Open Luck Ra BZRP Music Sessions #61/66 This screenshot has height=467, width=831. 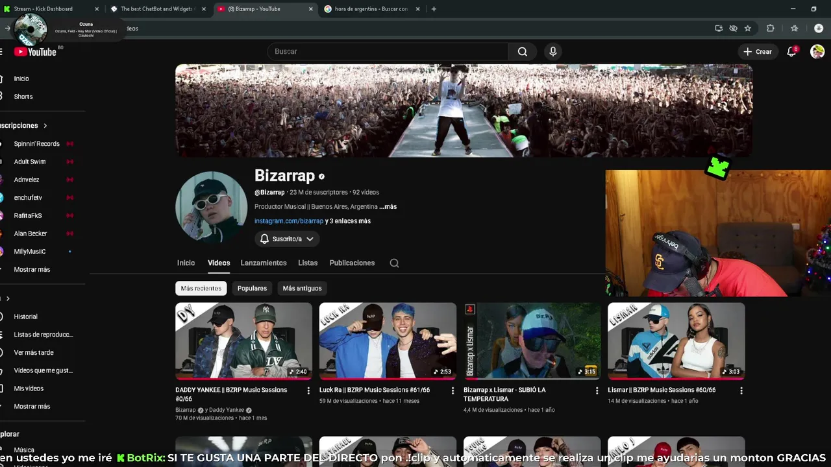pos(375,390)
